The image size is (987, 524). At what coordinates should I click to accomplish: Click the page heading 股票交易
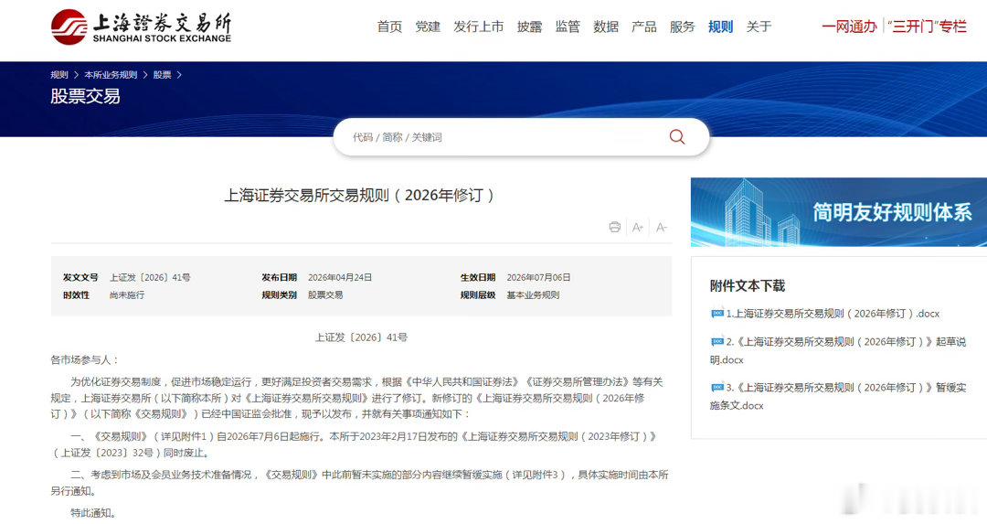(85, 96)
